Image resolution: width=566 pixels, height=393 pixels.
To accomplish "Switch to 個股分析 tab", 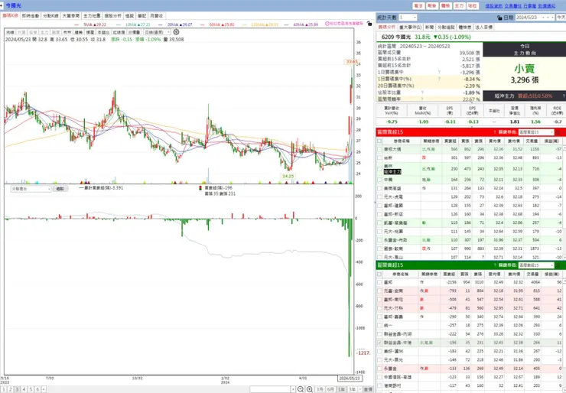I will [112, 16].
